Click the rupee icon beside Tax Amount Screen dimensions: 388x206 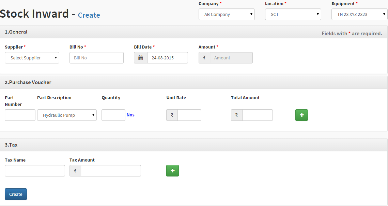tap(75, 171)
